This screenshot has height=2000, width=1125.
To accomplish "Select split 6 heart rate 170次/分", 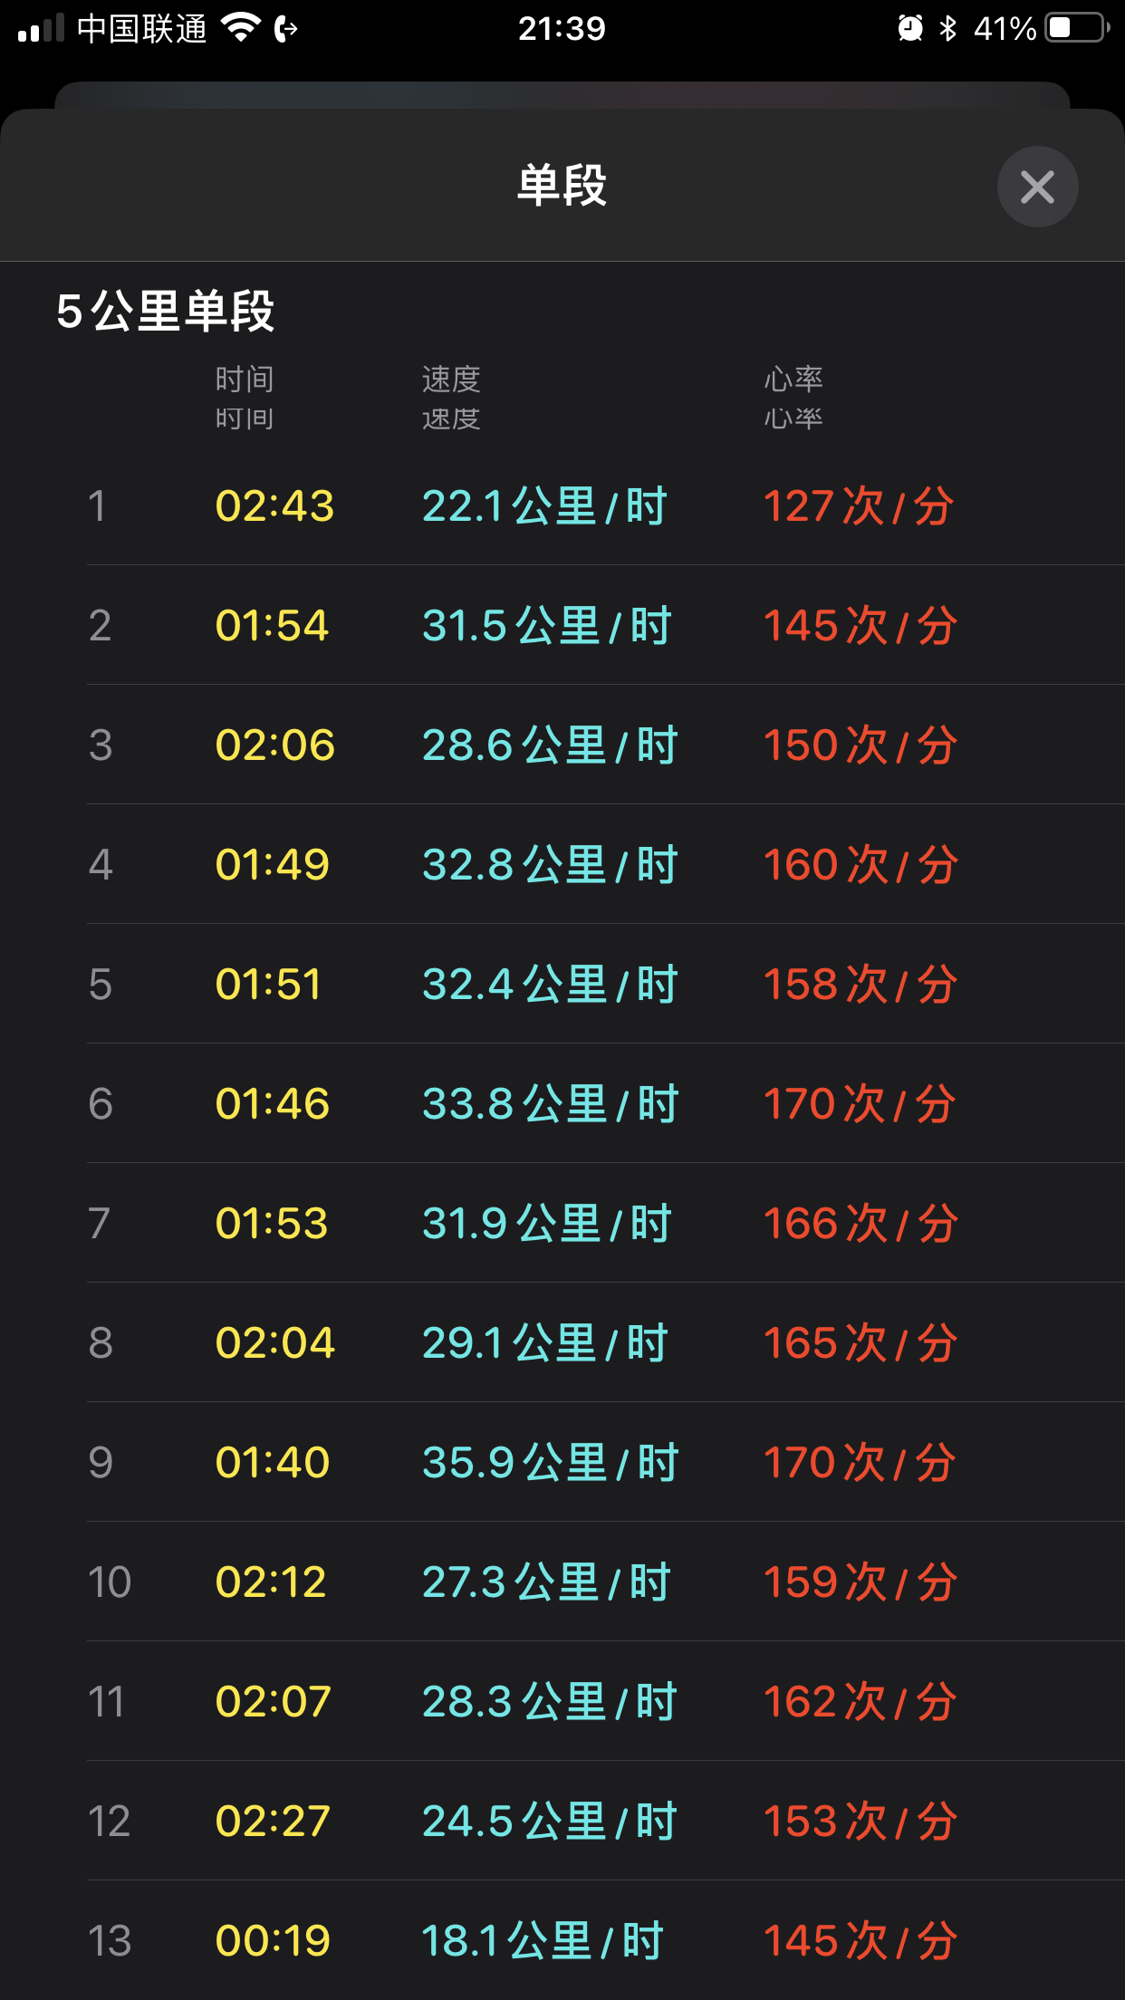I will (x=860, y=1103).
